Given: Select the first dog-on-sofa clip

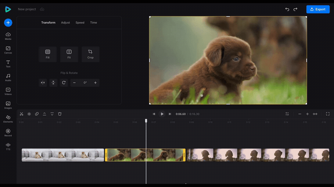Looking at the screenshot, I should (x=63, y=155).
